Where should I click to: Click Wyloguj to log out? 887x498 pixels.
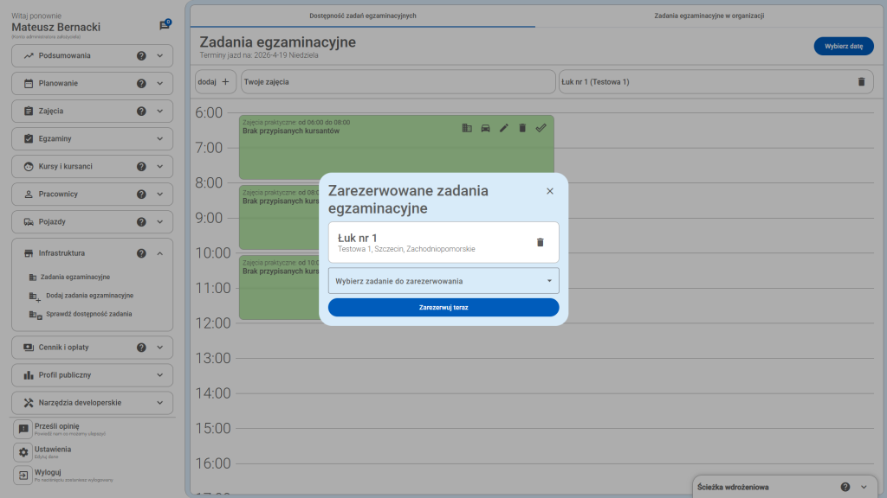48,472
